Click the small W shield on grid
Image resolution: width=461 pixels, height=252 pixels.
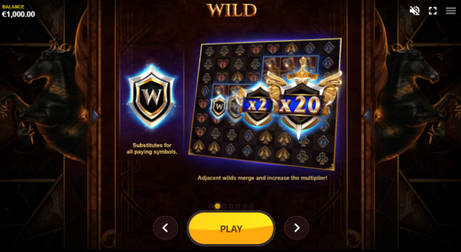pyautogui.click(x=219, y=106)
